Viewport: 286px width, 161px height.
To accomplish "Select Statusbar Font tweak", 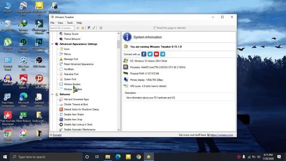I will [x=71, y=74].
